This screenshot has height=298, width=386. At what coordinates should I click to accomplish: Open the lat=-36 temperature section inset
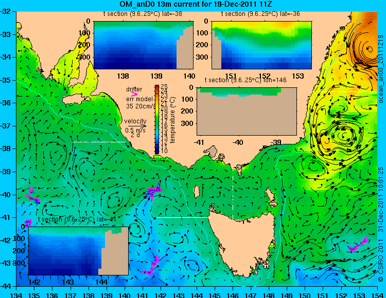(x=261, y=45)
